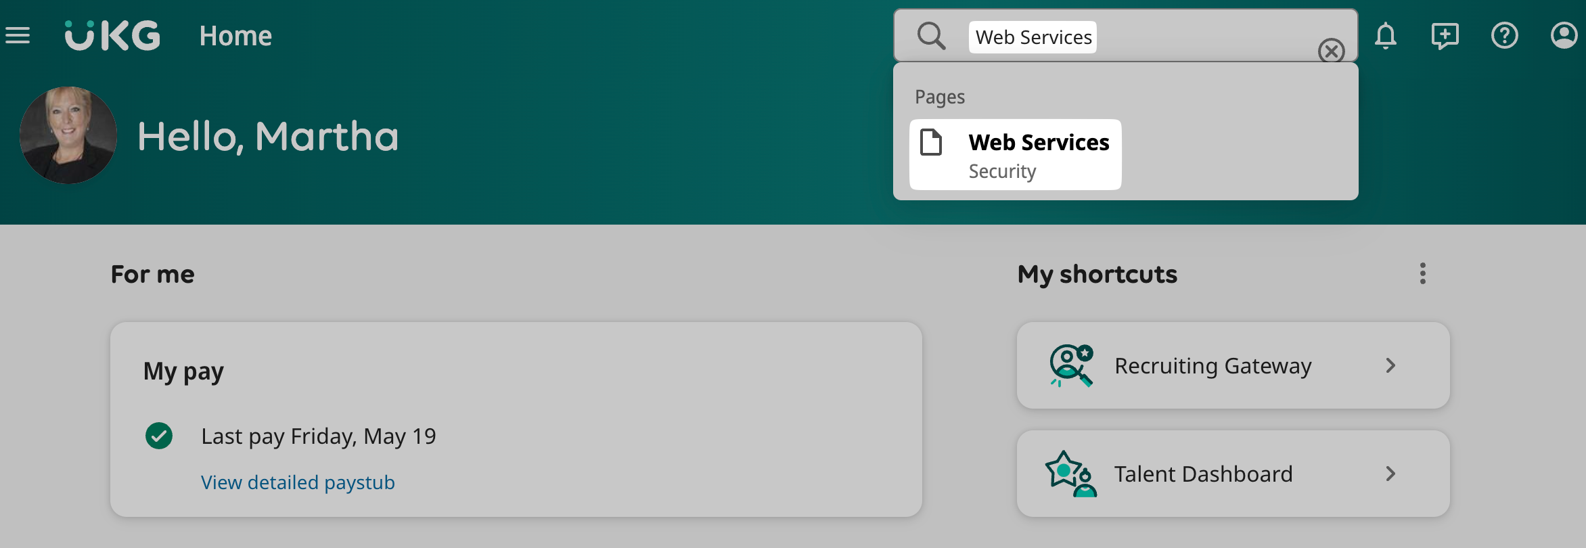The image size is (1586, 548).
Task: Open the hamburger navigation menu
Action: [18, 35]
